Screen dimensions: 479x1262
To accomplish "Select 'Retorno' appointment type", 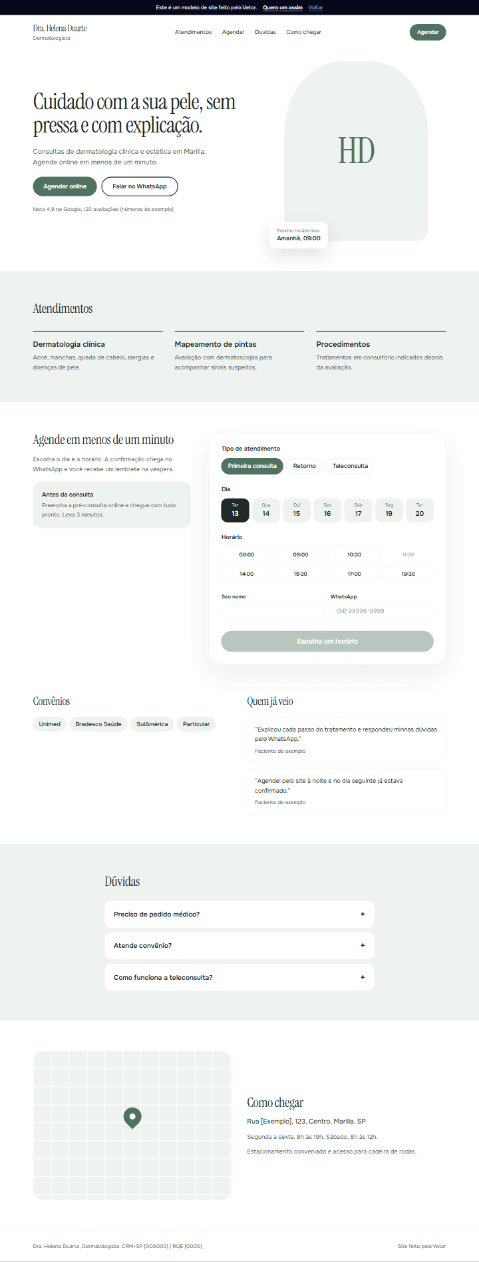I will (x=305, y=466).
